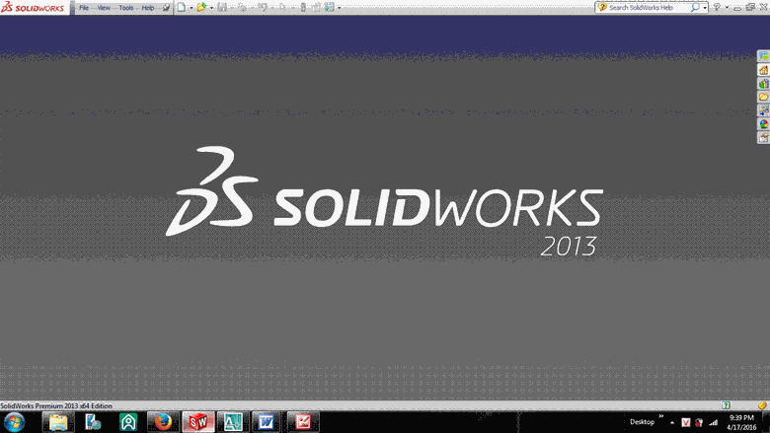Click the grayed Undo icon
Image resolution: width=770 pixels, height=433 pixels.
(263, 7)
